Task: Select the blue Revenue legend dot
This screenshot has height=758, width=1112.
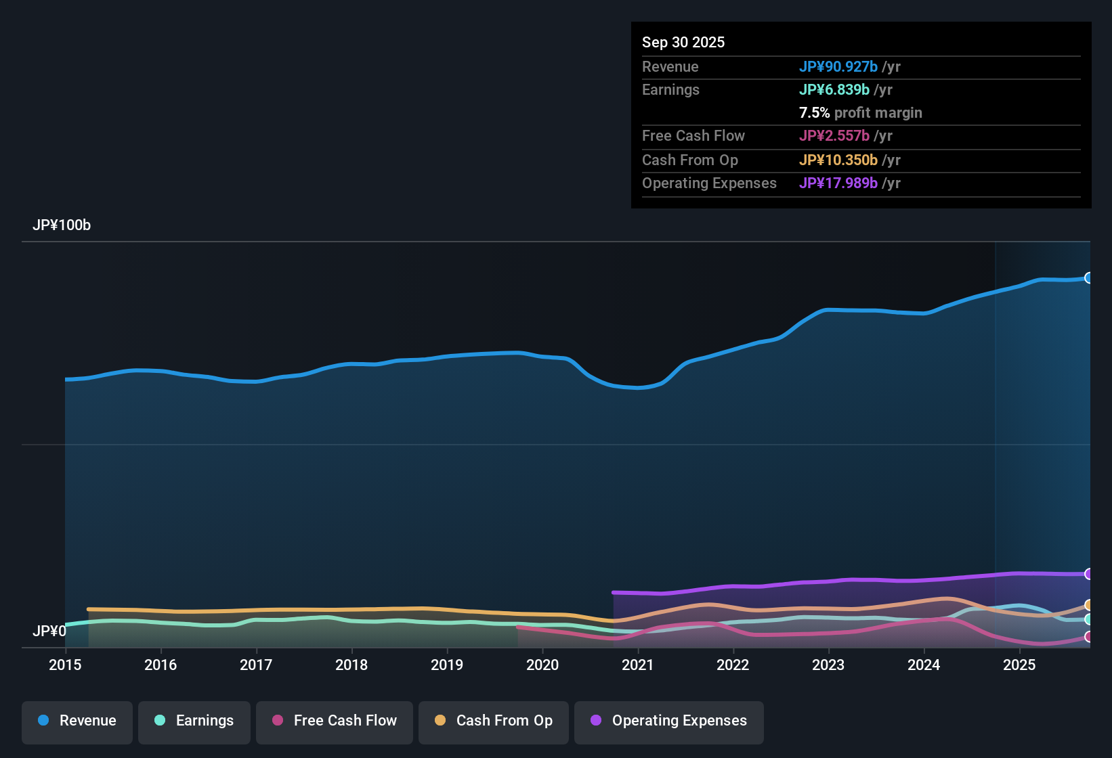Action: (43, 721)
